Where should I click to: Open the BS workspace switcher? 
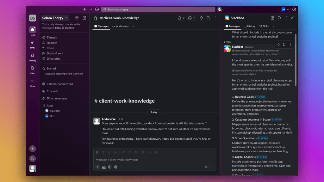33,18
